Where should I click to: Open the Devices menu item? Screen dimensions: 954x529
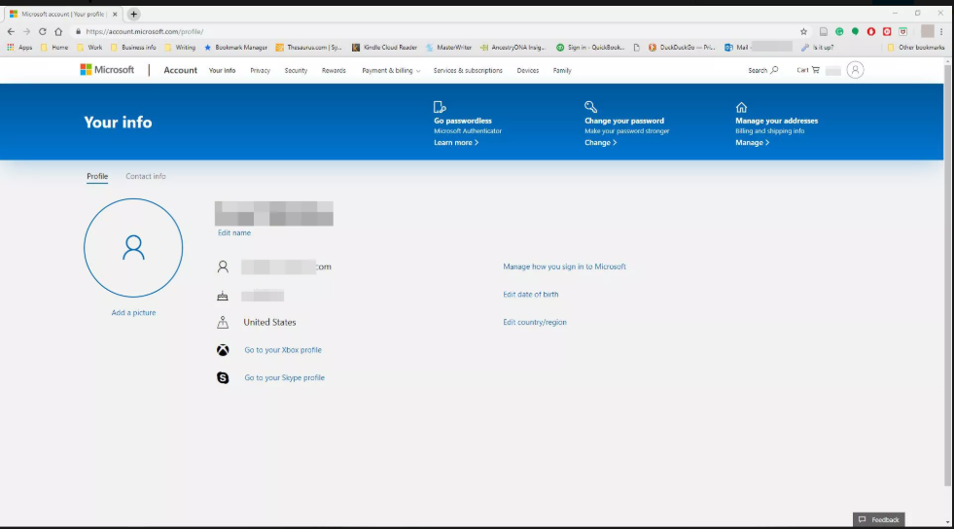tap(527, 71)
